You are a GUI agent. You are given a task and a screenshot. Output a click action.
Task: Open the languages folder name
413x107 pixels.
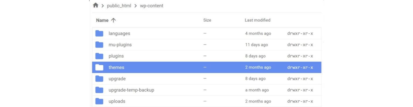click(119, 34)
